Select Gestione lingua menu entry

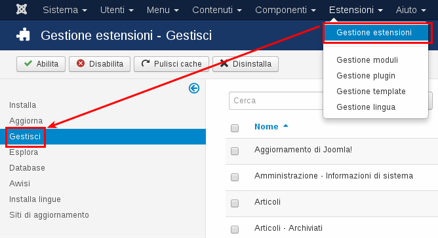point(366,107)
